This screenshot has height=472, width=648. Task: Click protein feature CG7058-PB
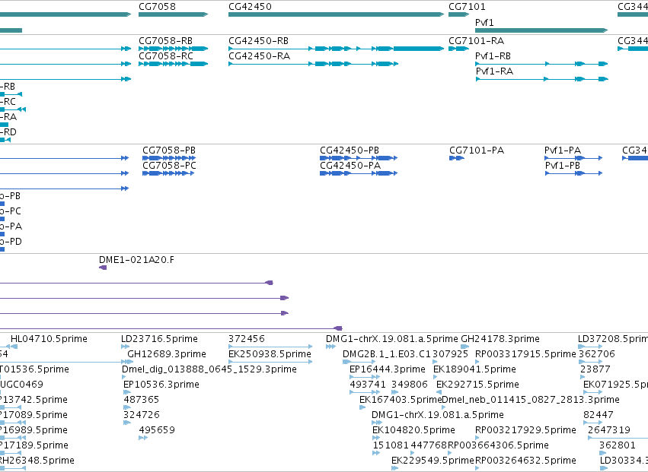(x=169, y=158)
